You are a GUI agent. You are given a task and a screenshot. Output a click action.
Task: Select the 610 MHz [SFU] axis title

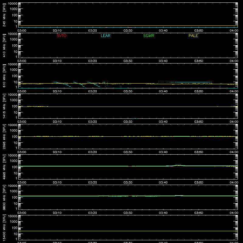[x=4, y=76]
